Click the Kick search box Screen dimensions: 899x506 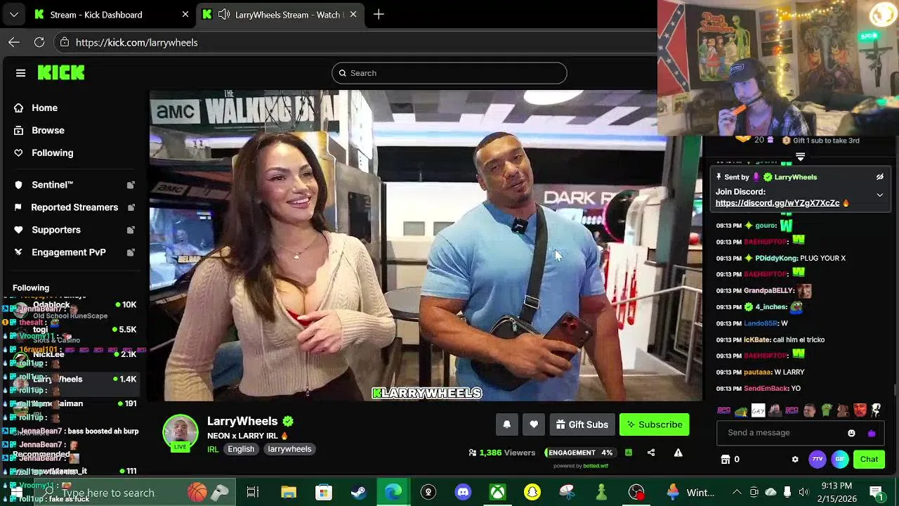(x=449, y=73)
